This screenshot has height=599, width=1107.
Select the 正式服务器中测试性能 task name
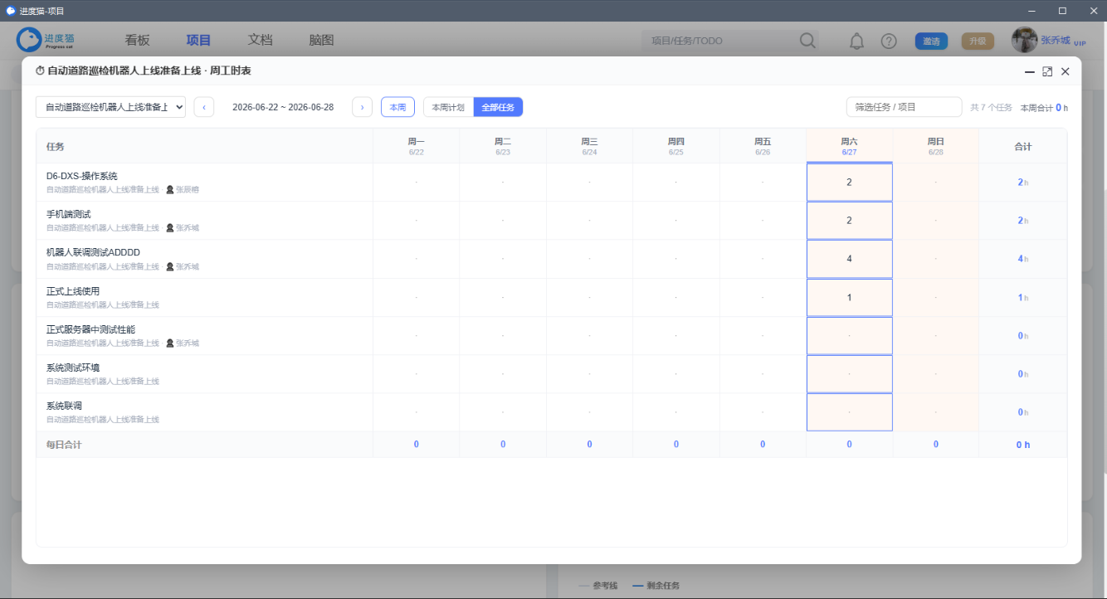pos(90,329)
